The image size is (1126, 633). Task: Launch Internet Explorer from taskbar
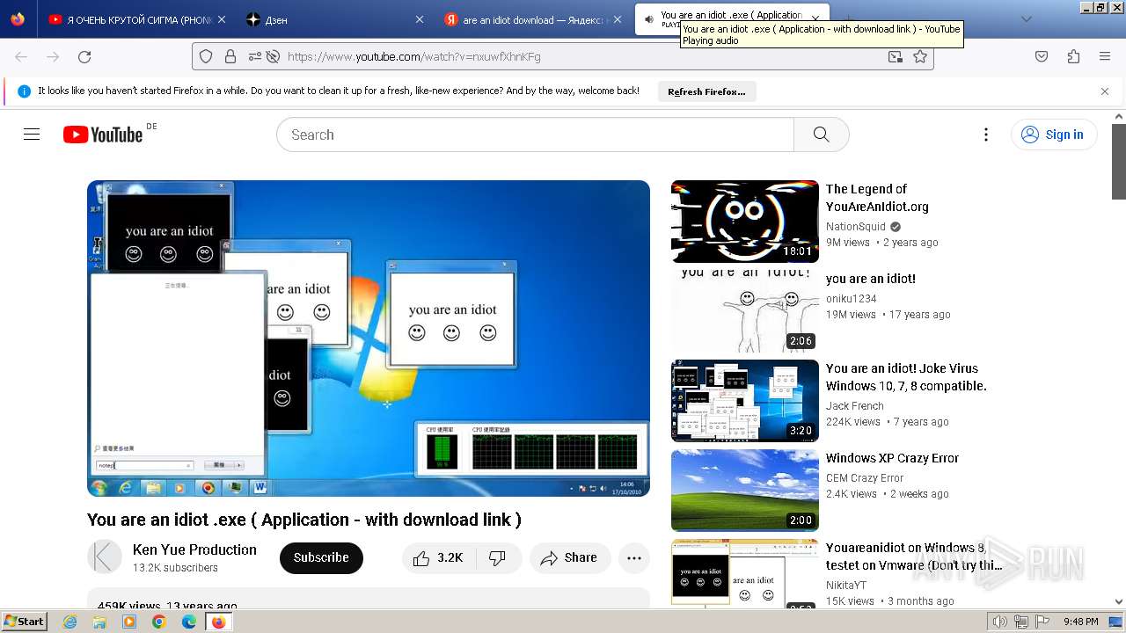(70, 622)
